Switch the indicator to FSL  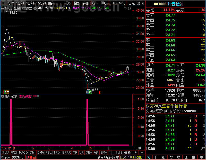[49, 153]
